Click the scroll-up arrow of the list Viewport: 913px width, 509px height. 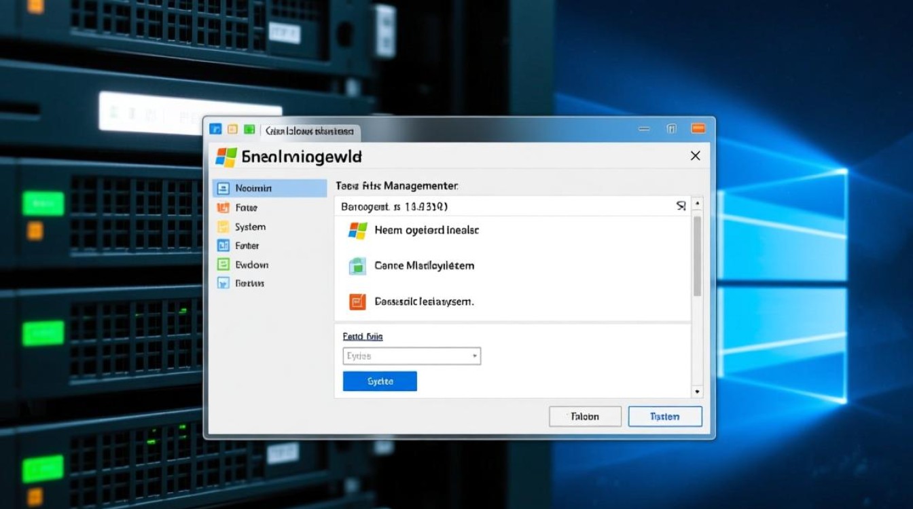(697, 204)
